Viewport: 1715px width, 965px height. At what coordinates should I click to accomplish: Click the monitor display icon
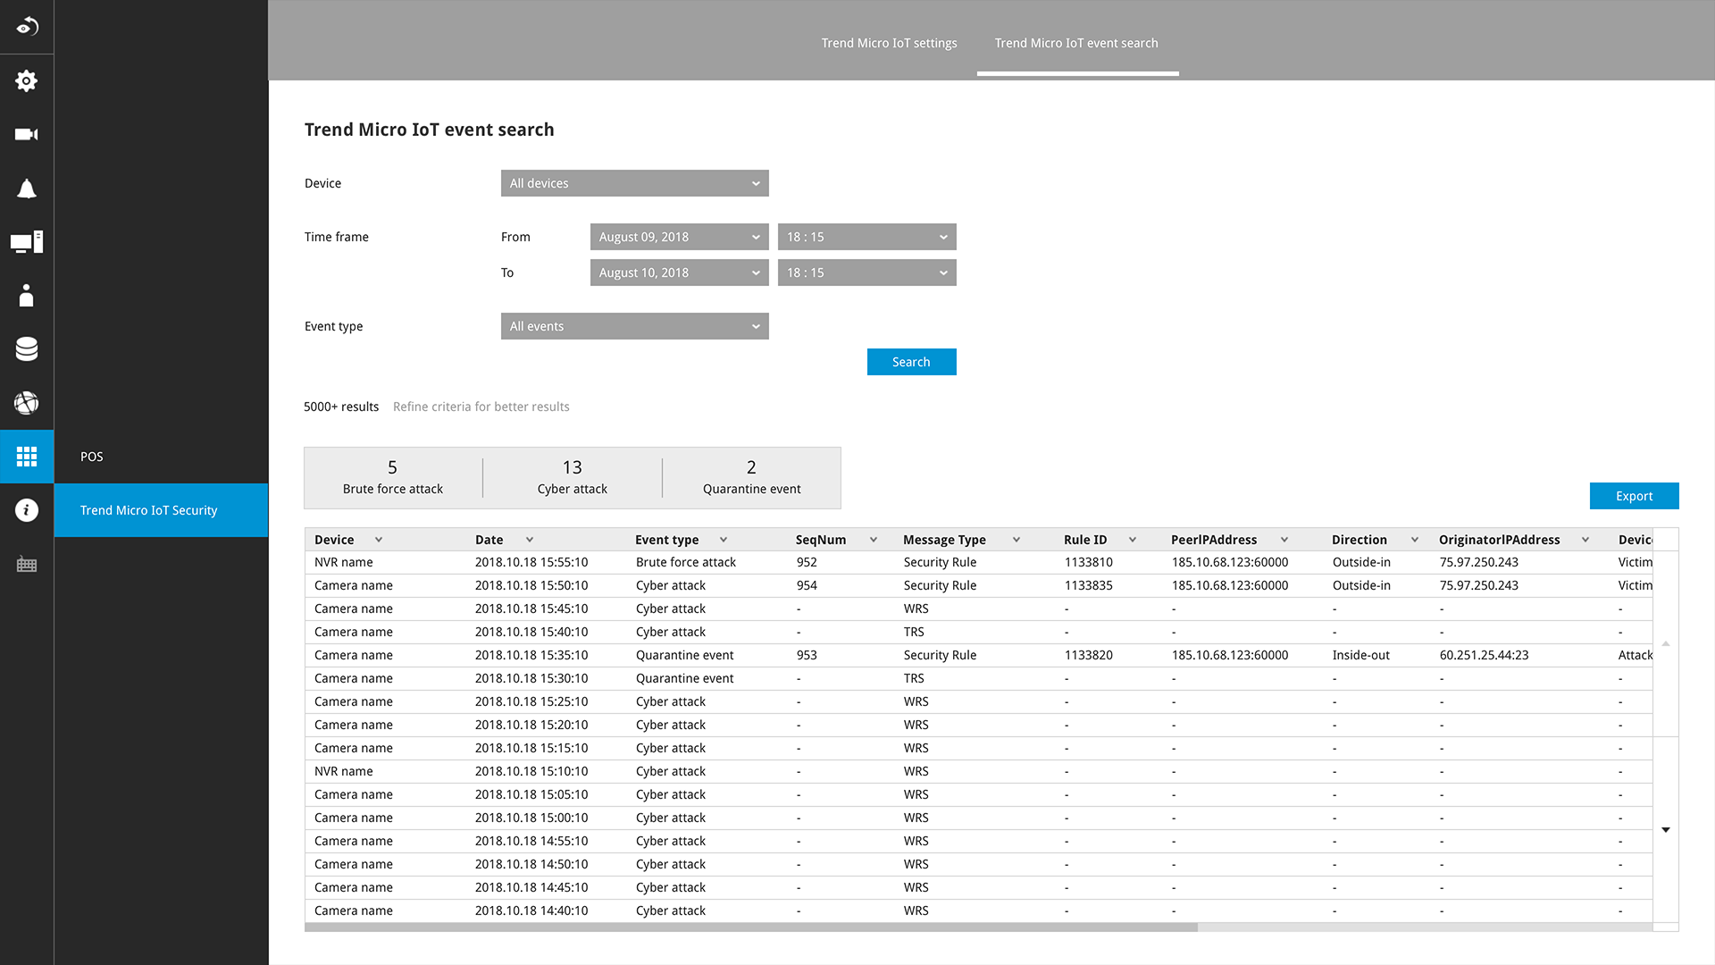[x=27, y=242]
